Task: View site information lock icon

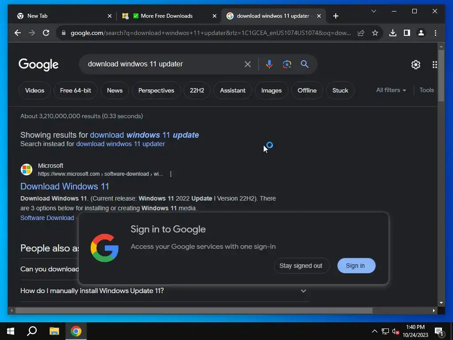Action: [x=64, y=33]
